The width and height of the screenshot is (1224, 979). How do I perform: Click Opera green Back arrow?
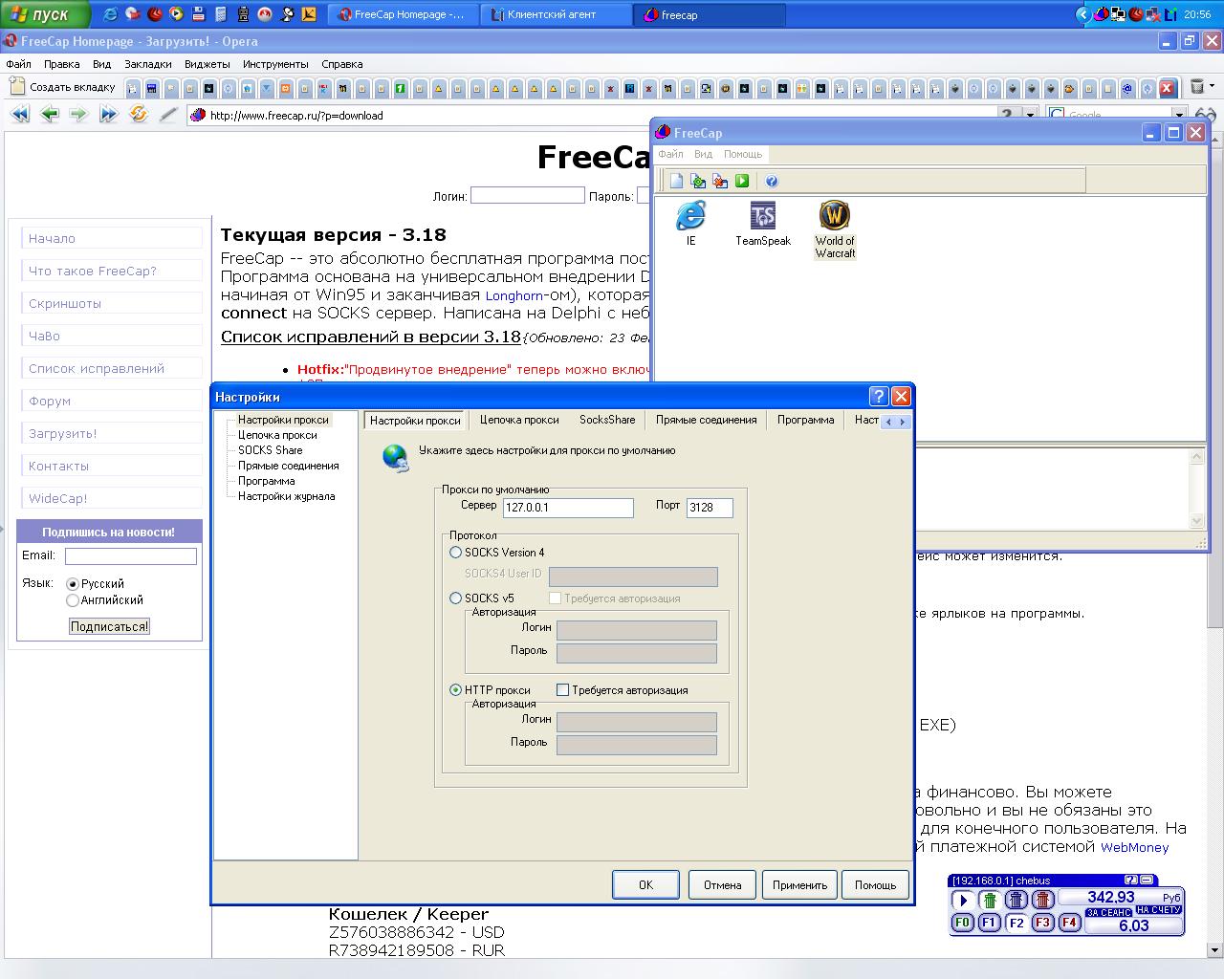coord(50,115)
